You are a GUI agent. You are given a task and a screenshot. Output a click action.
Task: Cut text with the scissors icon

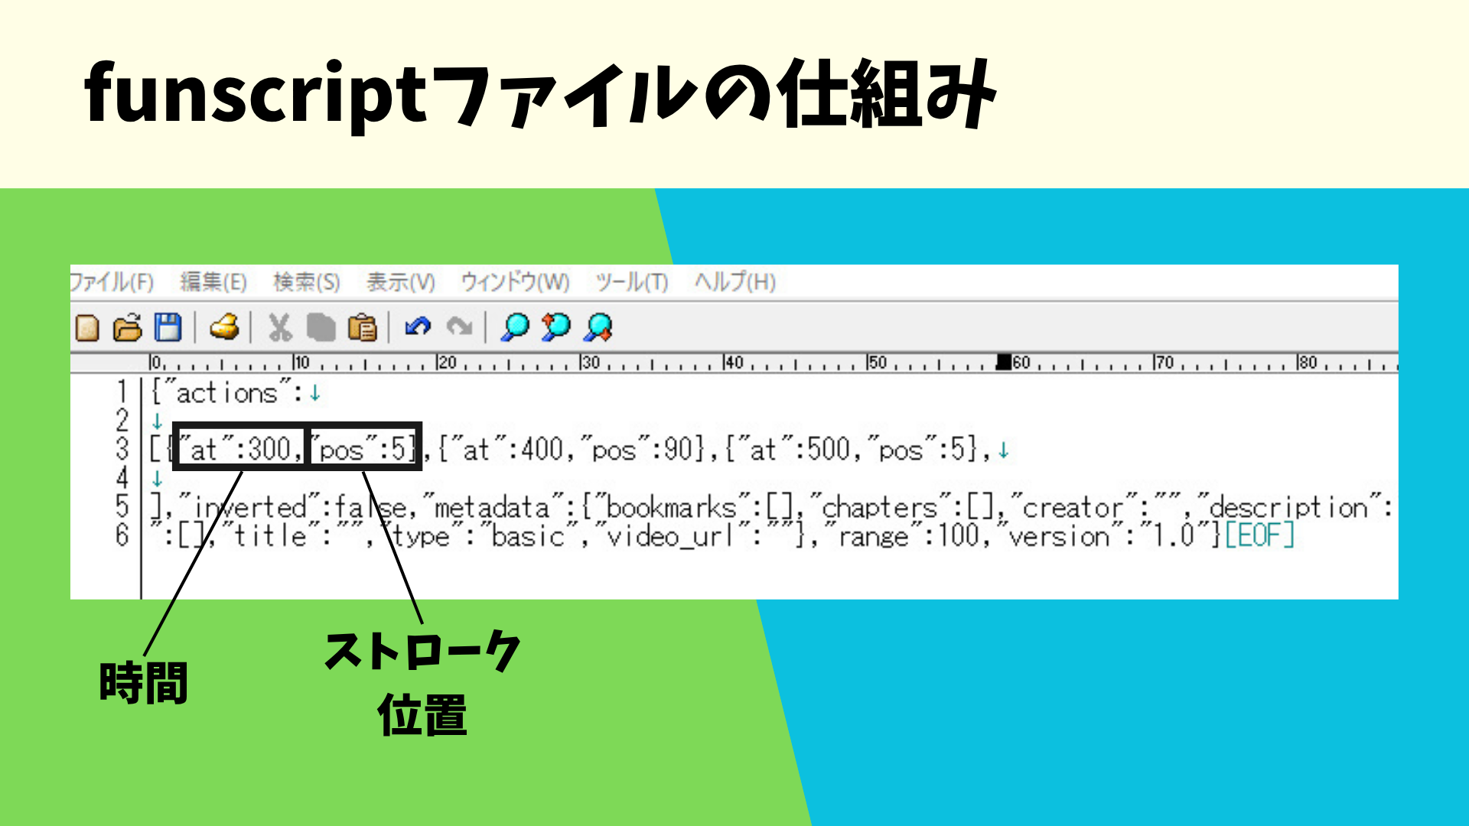[280, 329]
